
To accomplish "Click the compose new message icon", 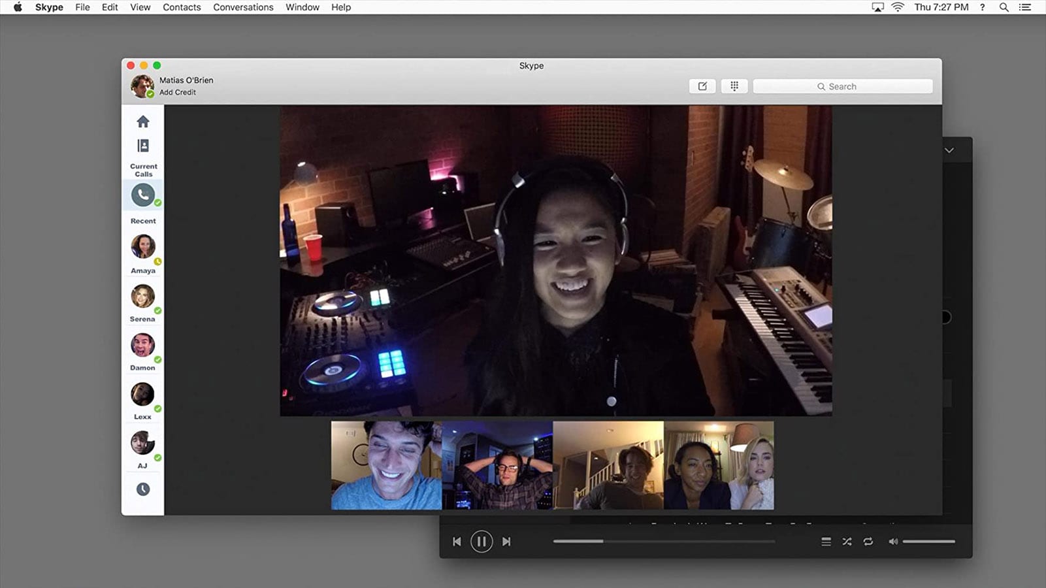I will 702,86.
